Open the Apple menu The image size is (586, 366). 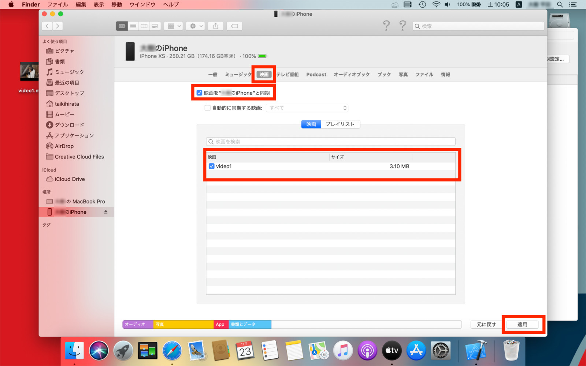pos(11,4)
